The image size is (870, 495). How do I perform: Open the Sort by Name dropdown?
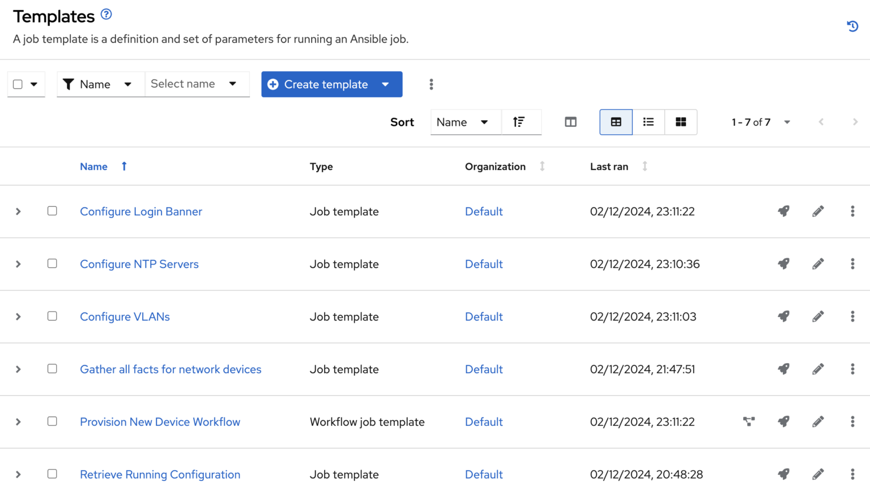[x=463, y=122]
